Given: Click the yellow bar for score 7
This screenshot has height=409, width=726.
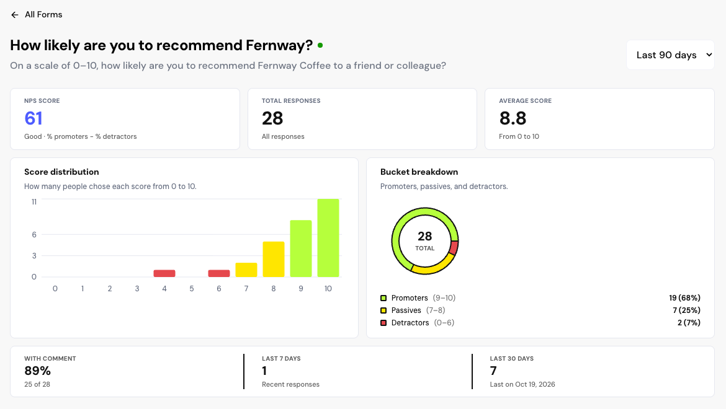Looking at the screenshot, I should 246,270.
